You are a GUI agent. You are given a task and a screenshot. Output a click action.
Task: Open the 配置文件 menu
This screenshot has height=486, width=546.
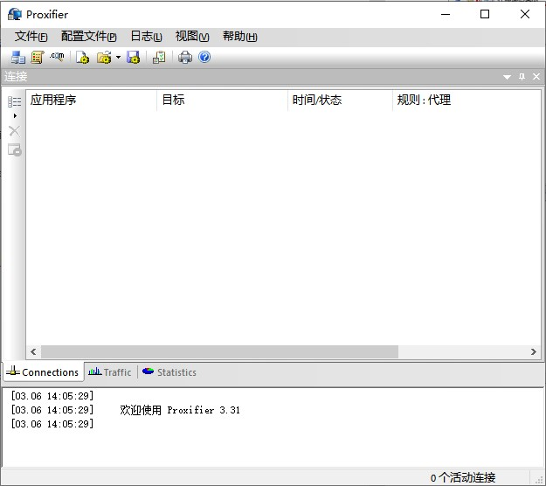[88, 37]
